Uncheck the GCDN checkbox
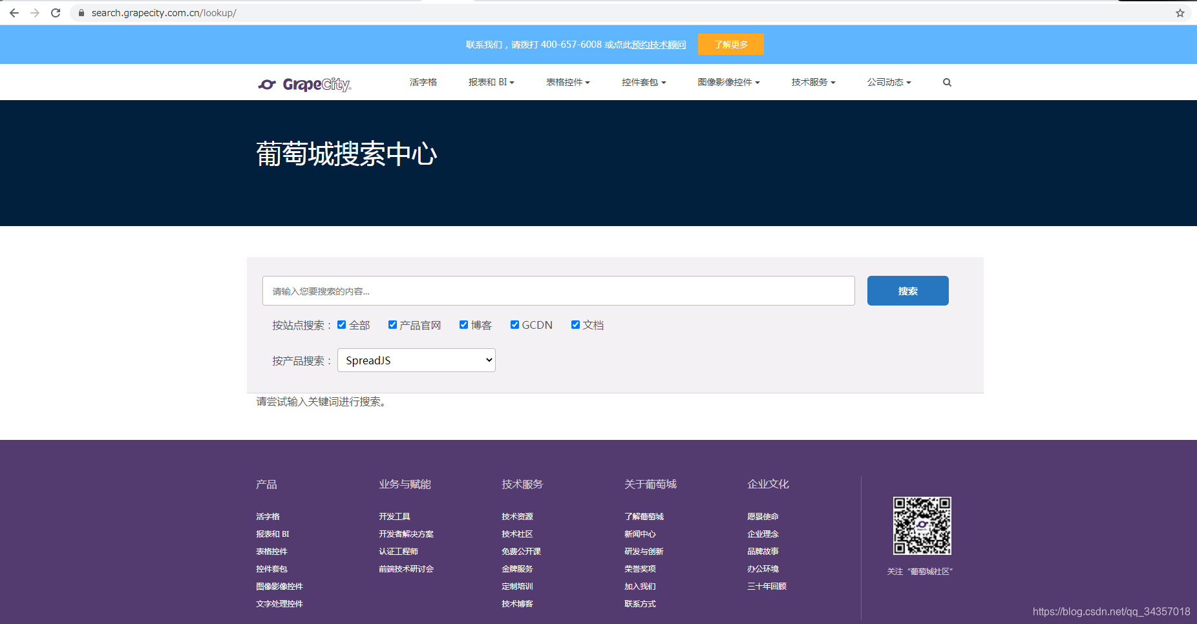The width and height of the screenshot is (1197, 624). click(514, 324)
